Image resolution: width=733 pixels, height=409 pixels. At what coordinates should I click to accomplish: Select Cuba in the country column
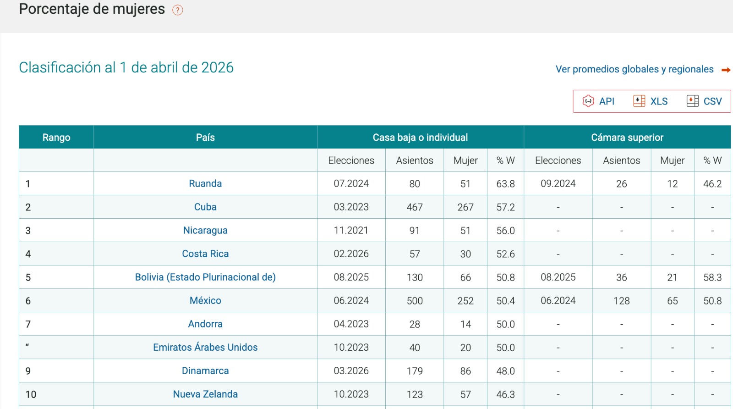[x=205, y=207]
